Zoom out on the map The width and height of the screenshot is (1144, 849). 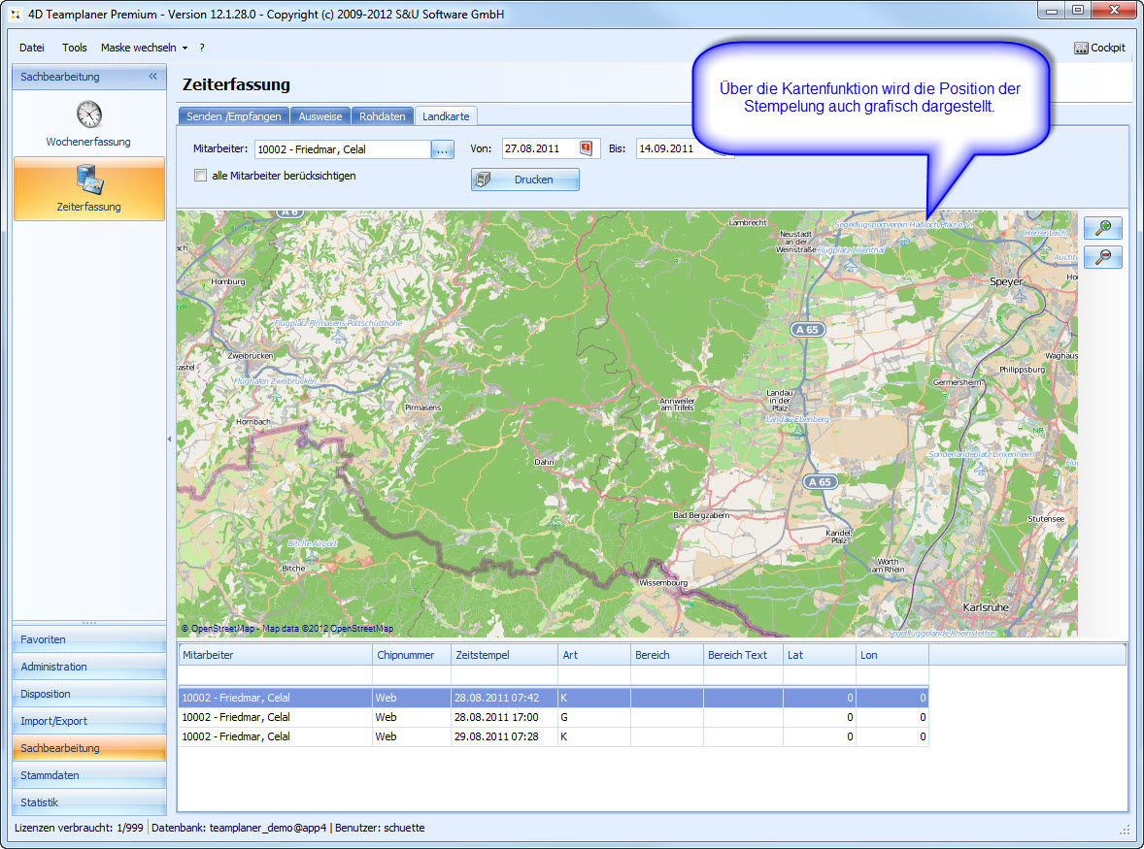[x=1102, y=257]
